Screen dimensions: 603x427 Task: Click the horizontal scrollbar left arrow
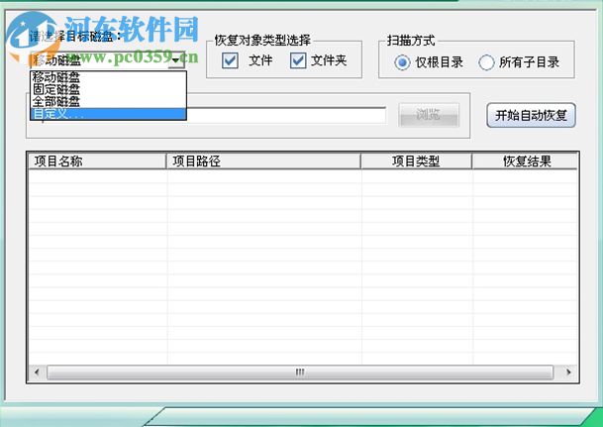point(37,373)
